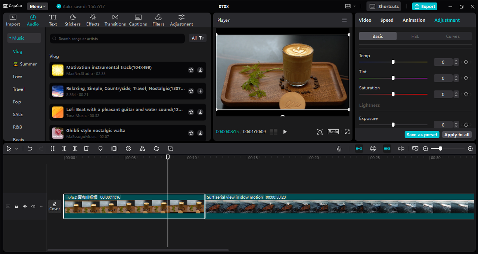The width and height of the screenshot is (478, 254).
Task: Click the Temp slider handle
Action: [393, 62]
